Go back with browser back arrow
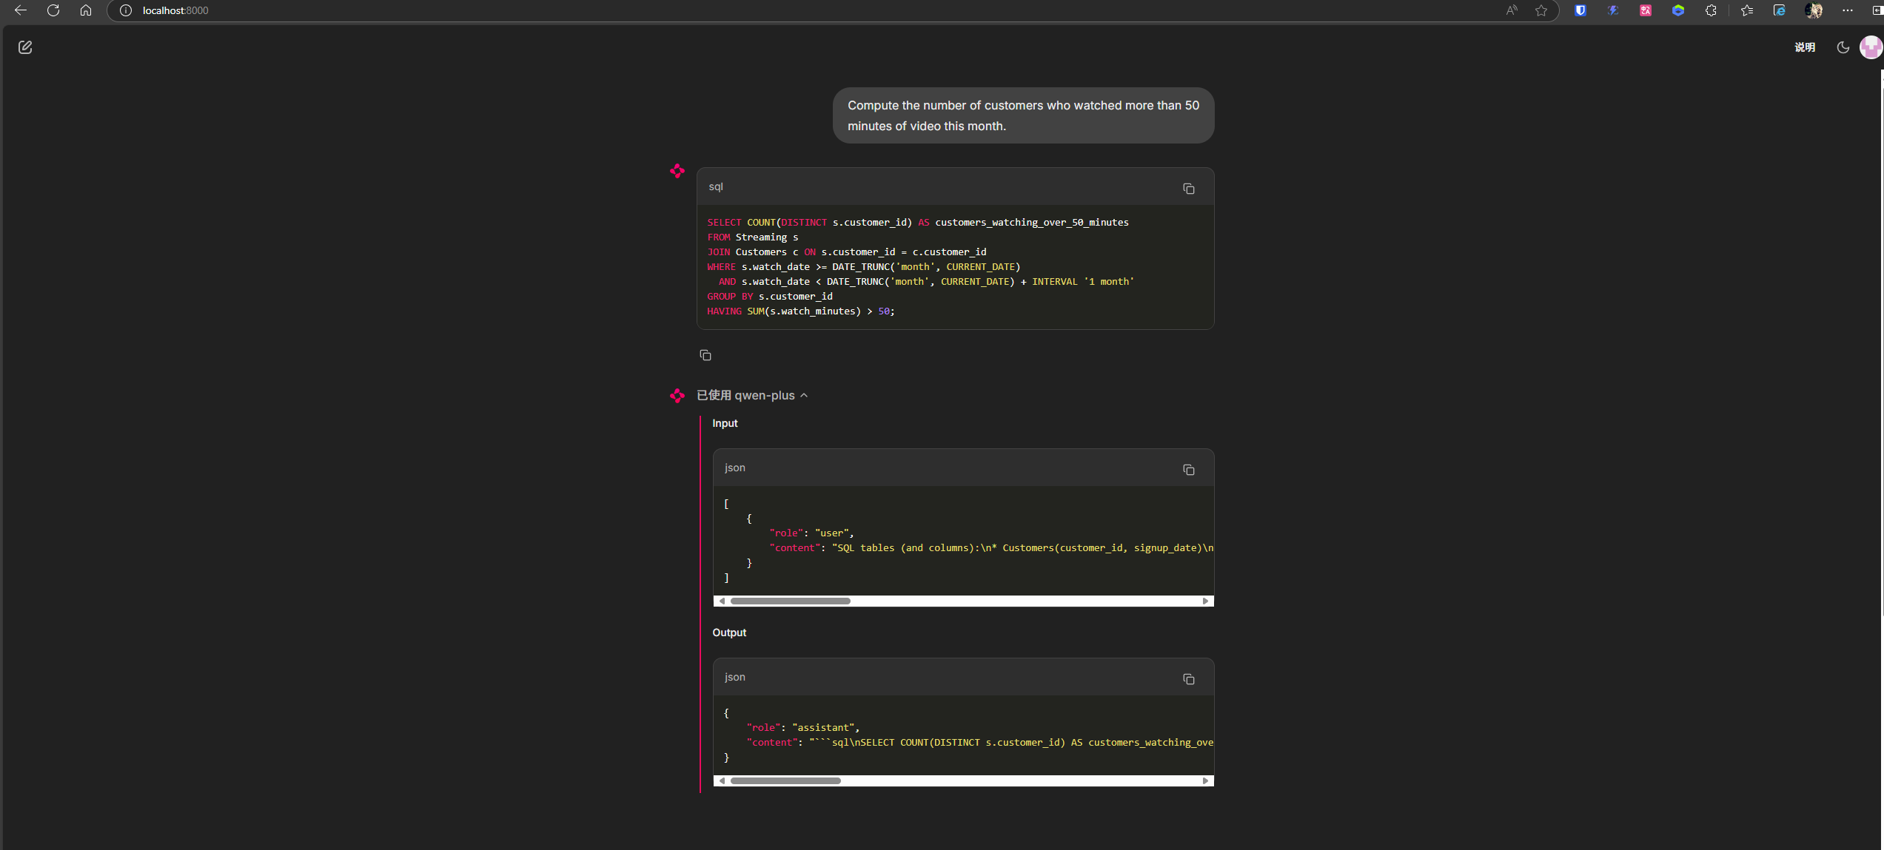The width and height of the screenshot is (1884, 850). 21,10
